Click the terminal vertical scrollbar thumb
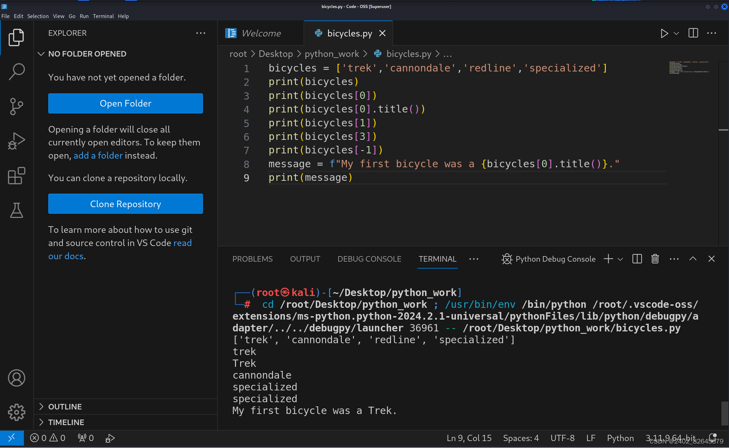729x448 pixels. 724,413
